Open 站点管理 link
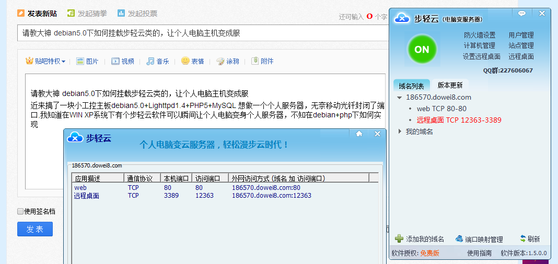 tap(521, 45)
